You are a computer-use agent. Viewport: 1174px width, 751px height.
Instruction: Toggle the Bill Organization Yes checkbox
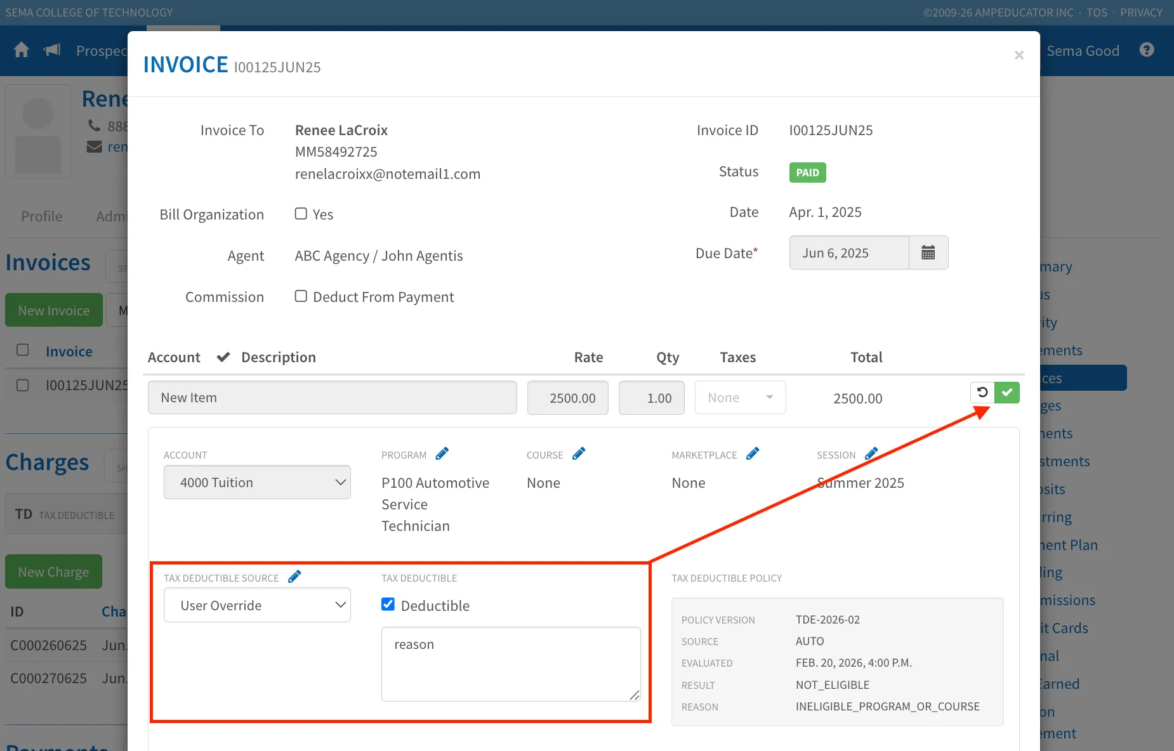coord(301,214)
